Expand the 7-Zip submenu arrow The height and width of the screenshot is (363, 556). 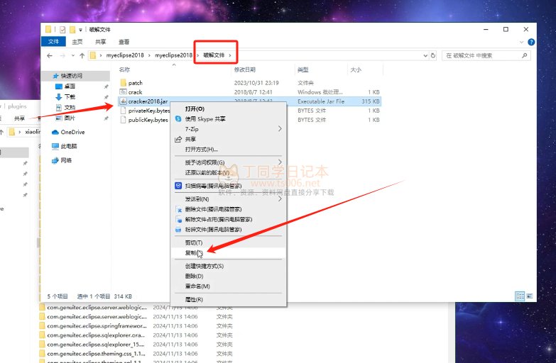pyautogui.click(x=280, y=129)
